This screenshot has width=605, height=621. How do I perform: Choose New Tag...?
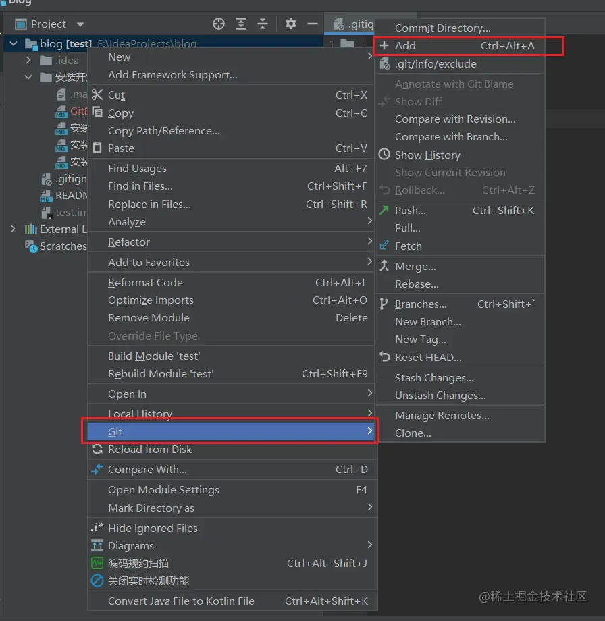tap(460, 340)
